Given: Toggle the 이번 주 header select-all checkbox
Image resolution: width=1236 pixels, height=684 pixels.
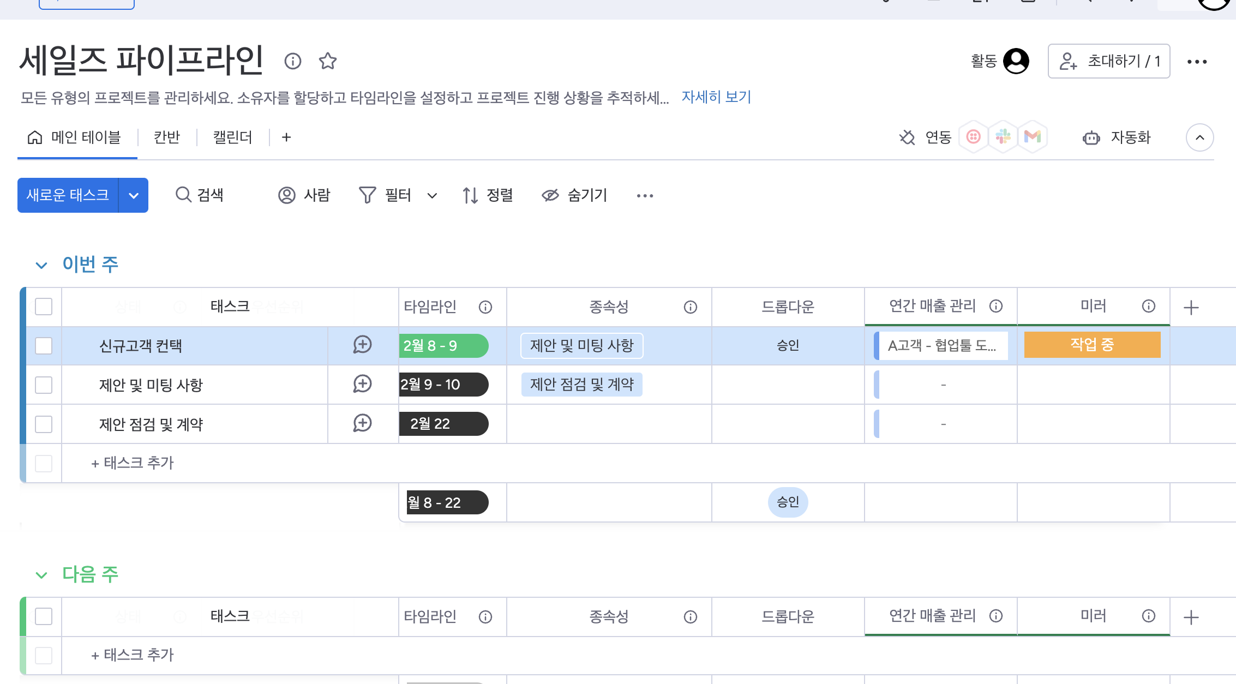Looking at the screenshot, I should tap(44, 307).
